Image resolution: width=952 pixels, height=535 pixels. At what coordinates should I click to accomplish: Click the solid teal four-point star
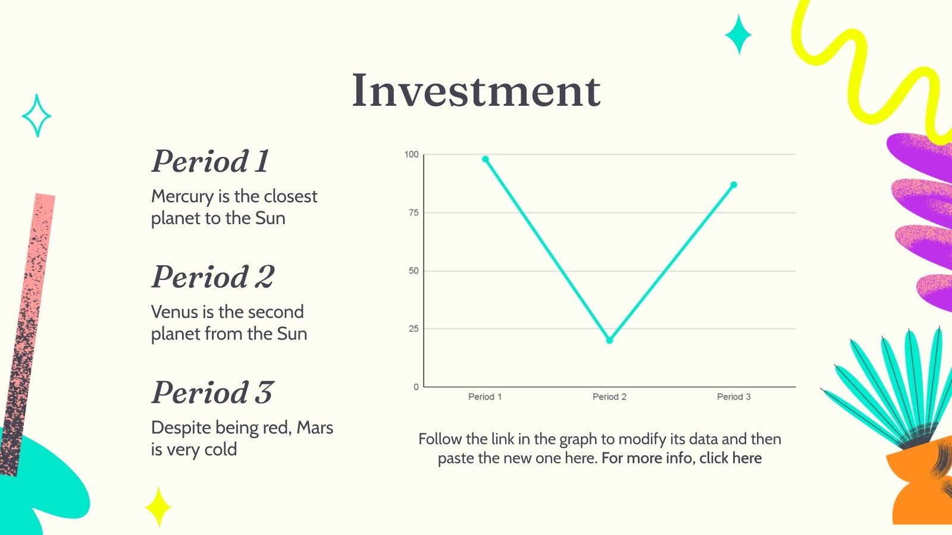738,34
